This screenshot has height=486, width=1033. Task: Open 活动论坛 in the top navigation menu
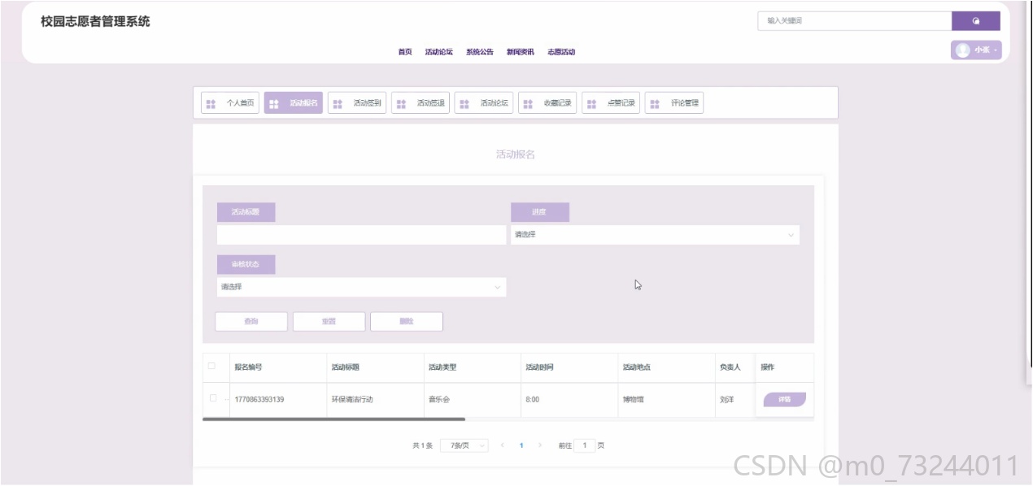point(439,52)
